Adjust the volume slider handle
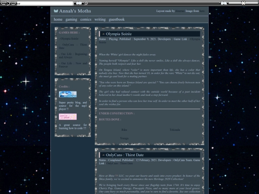The image size is (259, 194). 243,3
